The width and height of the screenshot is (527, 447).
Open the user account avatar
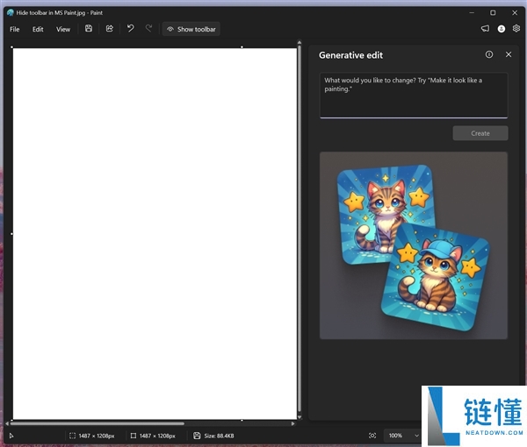tap(502, 29)
